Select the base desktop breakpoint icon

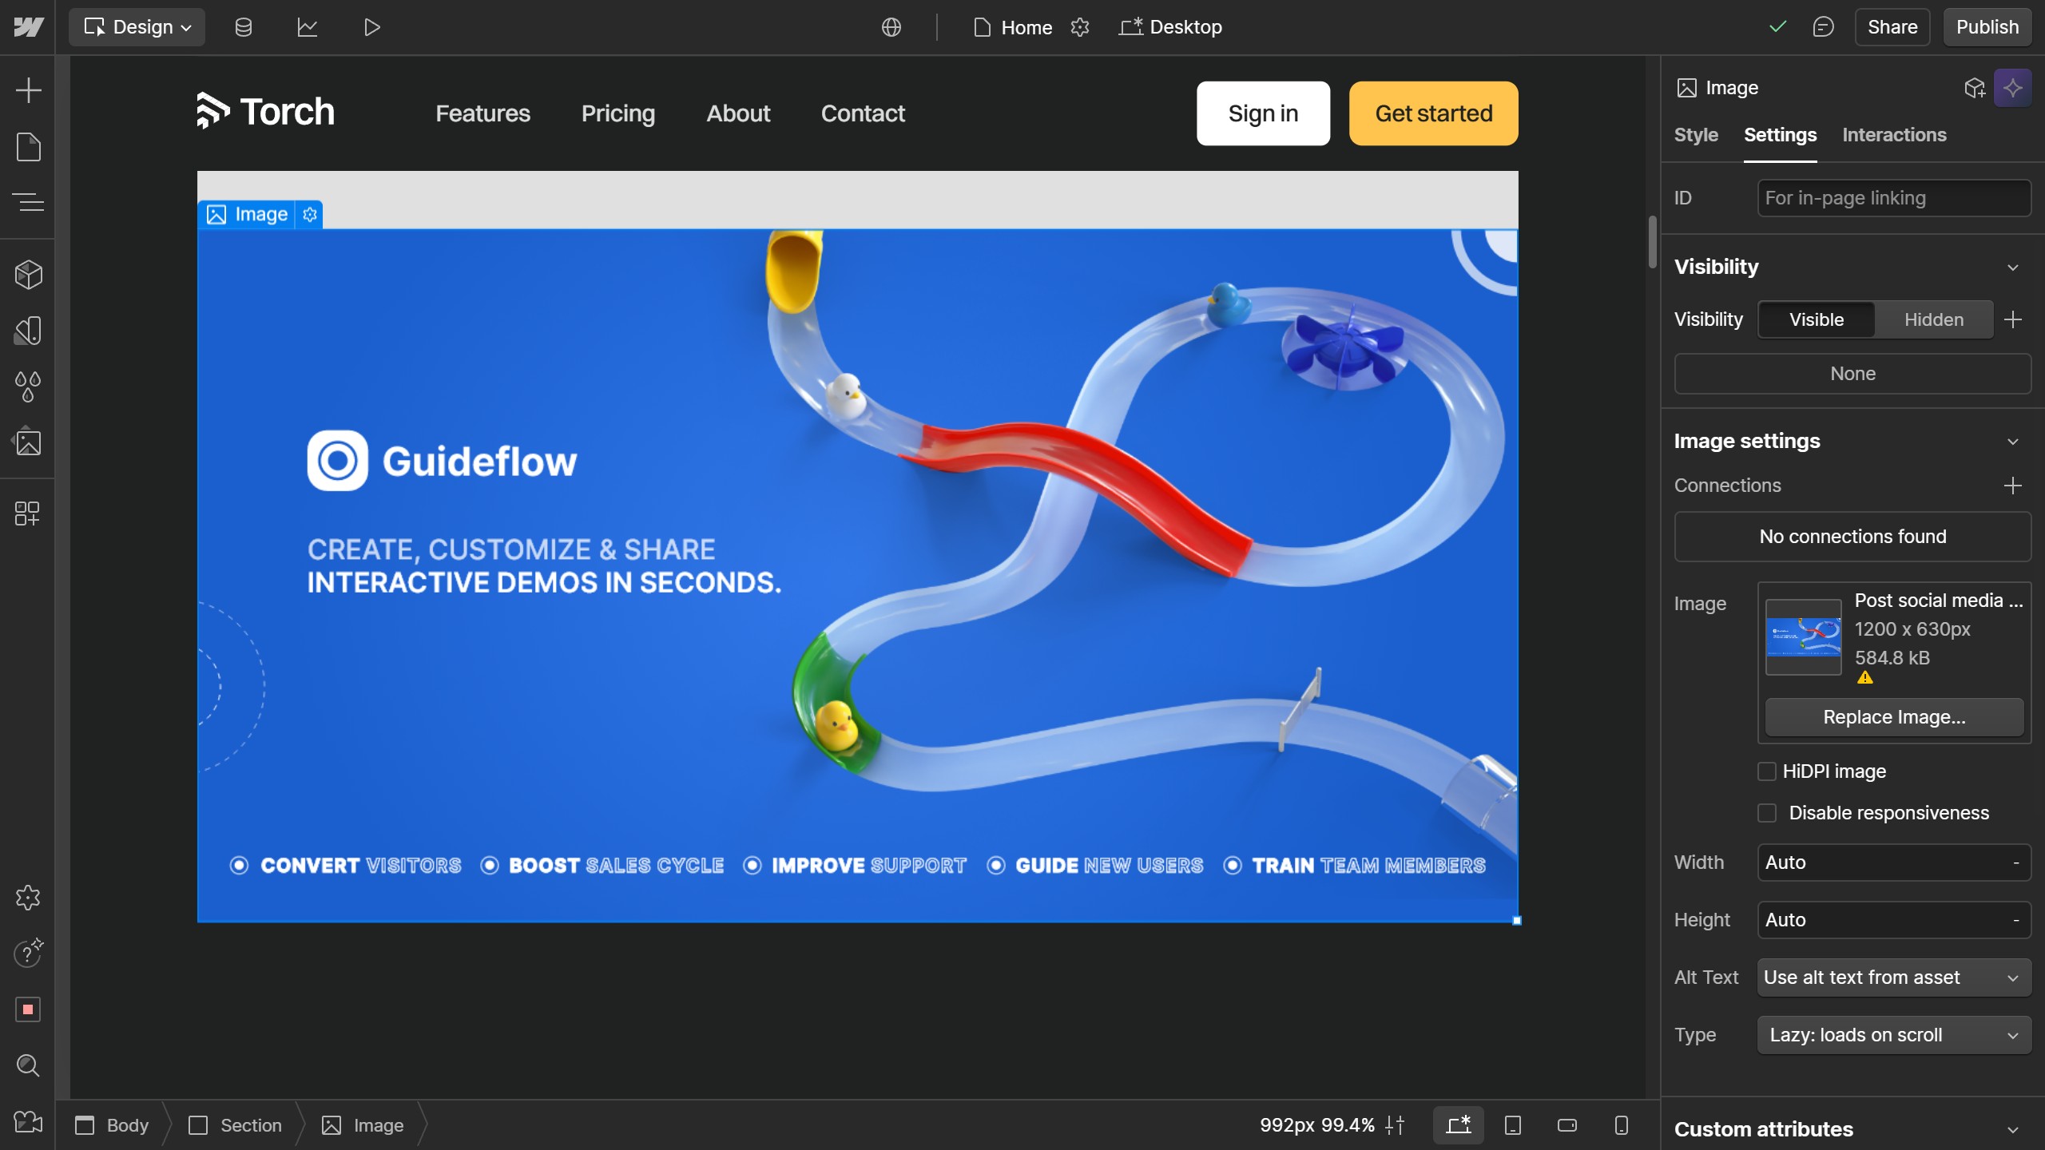coord(1459,1125)
